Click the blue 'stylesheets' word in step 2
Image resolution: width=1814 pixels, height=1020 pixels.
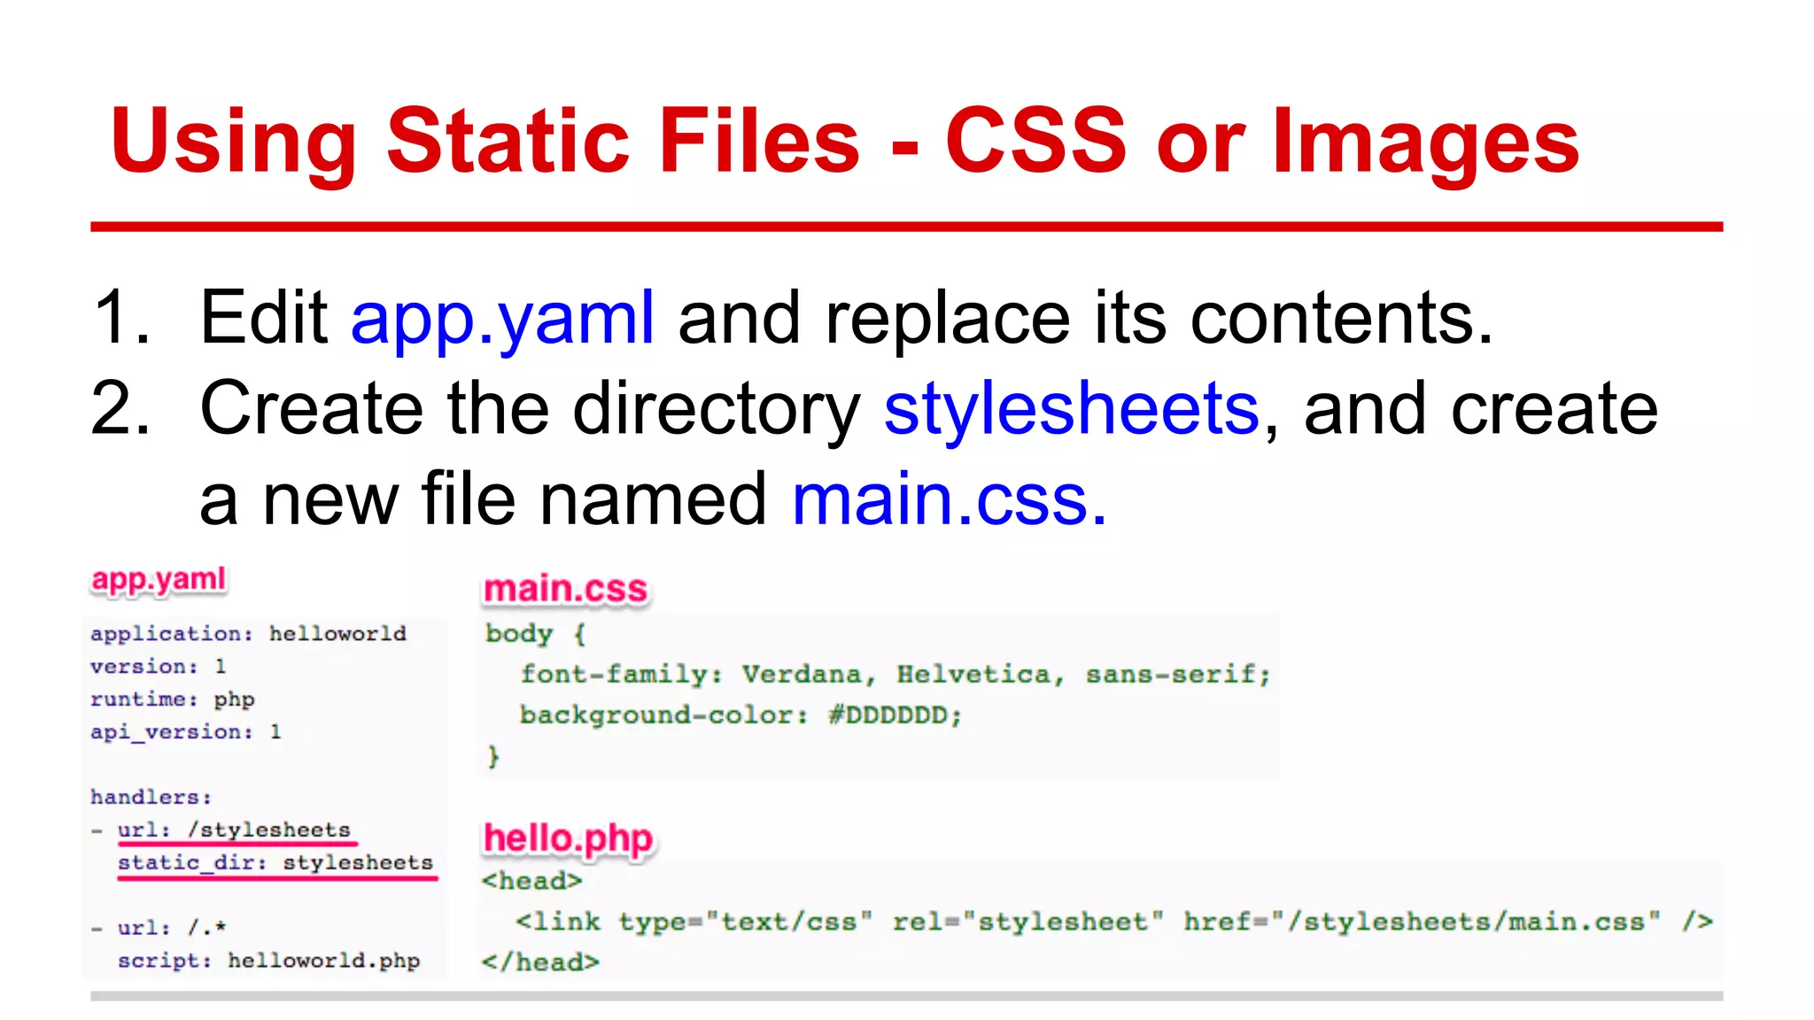(1072, 411)
